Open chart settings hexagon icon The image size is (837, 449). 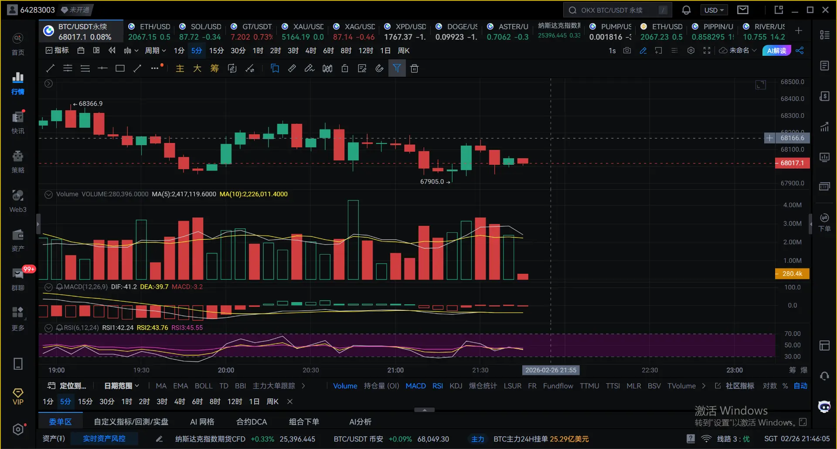click(x=691, y=51)
